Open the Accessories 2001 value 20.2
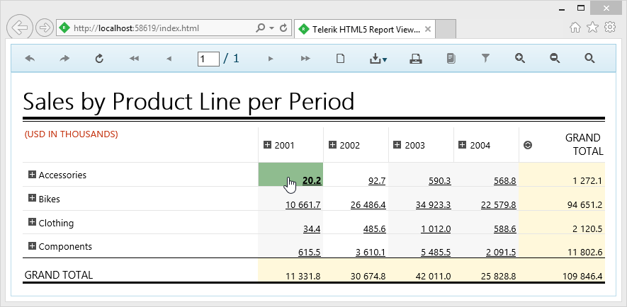This screenshot has width=627, height=307. click(x=312, y=181)
